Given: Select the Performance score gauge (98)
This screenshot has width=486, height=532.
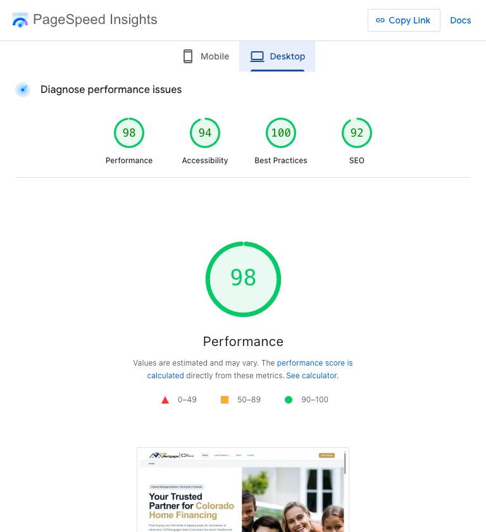Looking at the screenshot, I should coord(129,133).
